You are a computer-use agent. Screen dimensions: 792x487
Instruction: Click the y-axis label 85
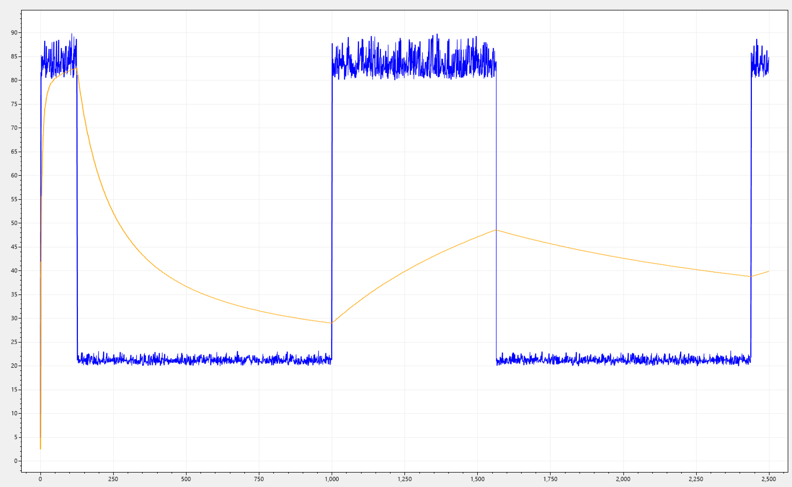click(x=14, y=56)
